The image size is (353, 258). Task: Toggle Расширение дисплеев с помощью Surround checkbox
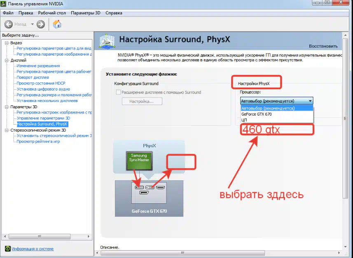(118, 92)
